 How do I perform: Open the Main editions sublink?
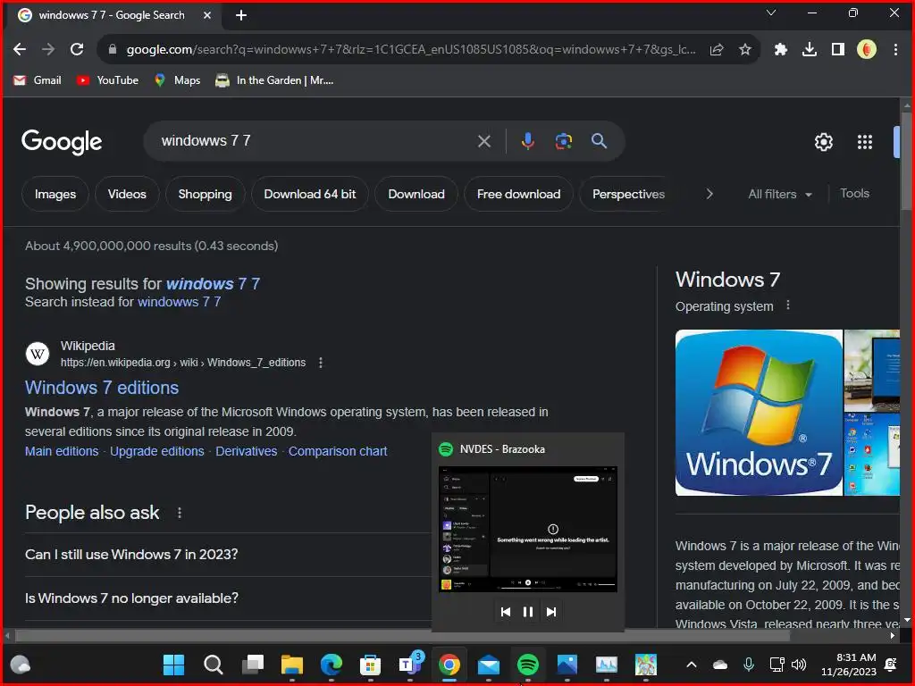pyautogui.click(x=62, y=451)
